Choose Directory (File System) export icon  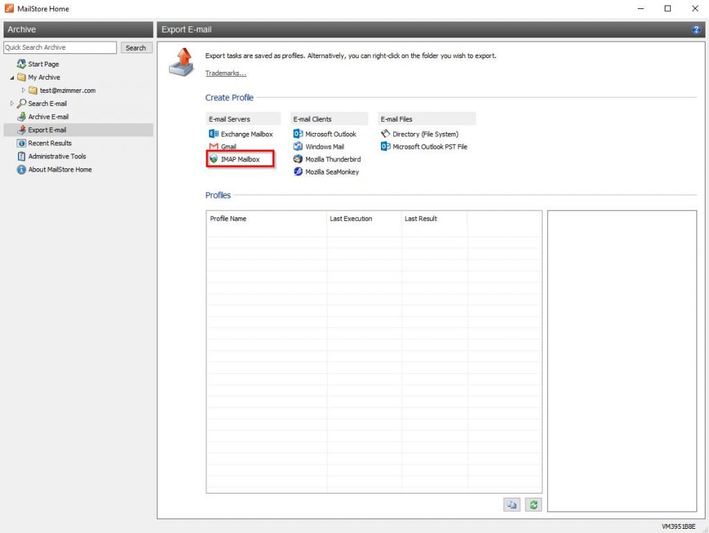click(x=386, y=134)
